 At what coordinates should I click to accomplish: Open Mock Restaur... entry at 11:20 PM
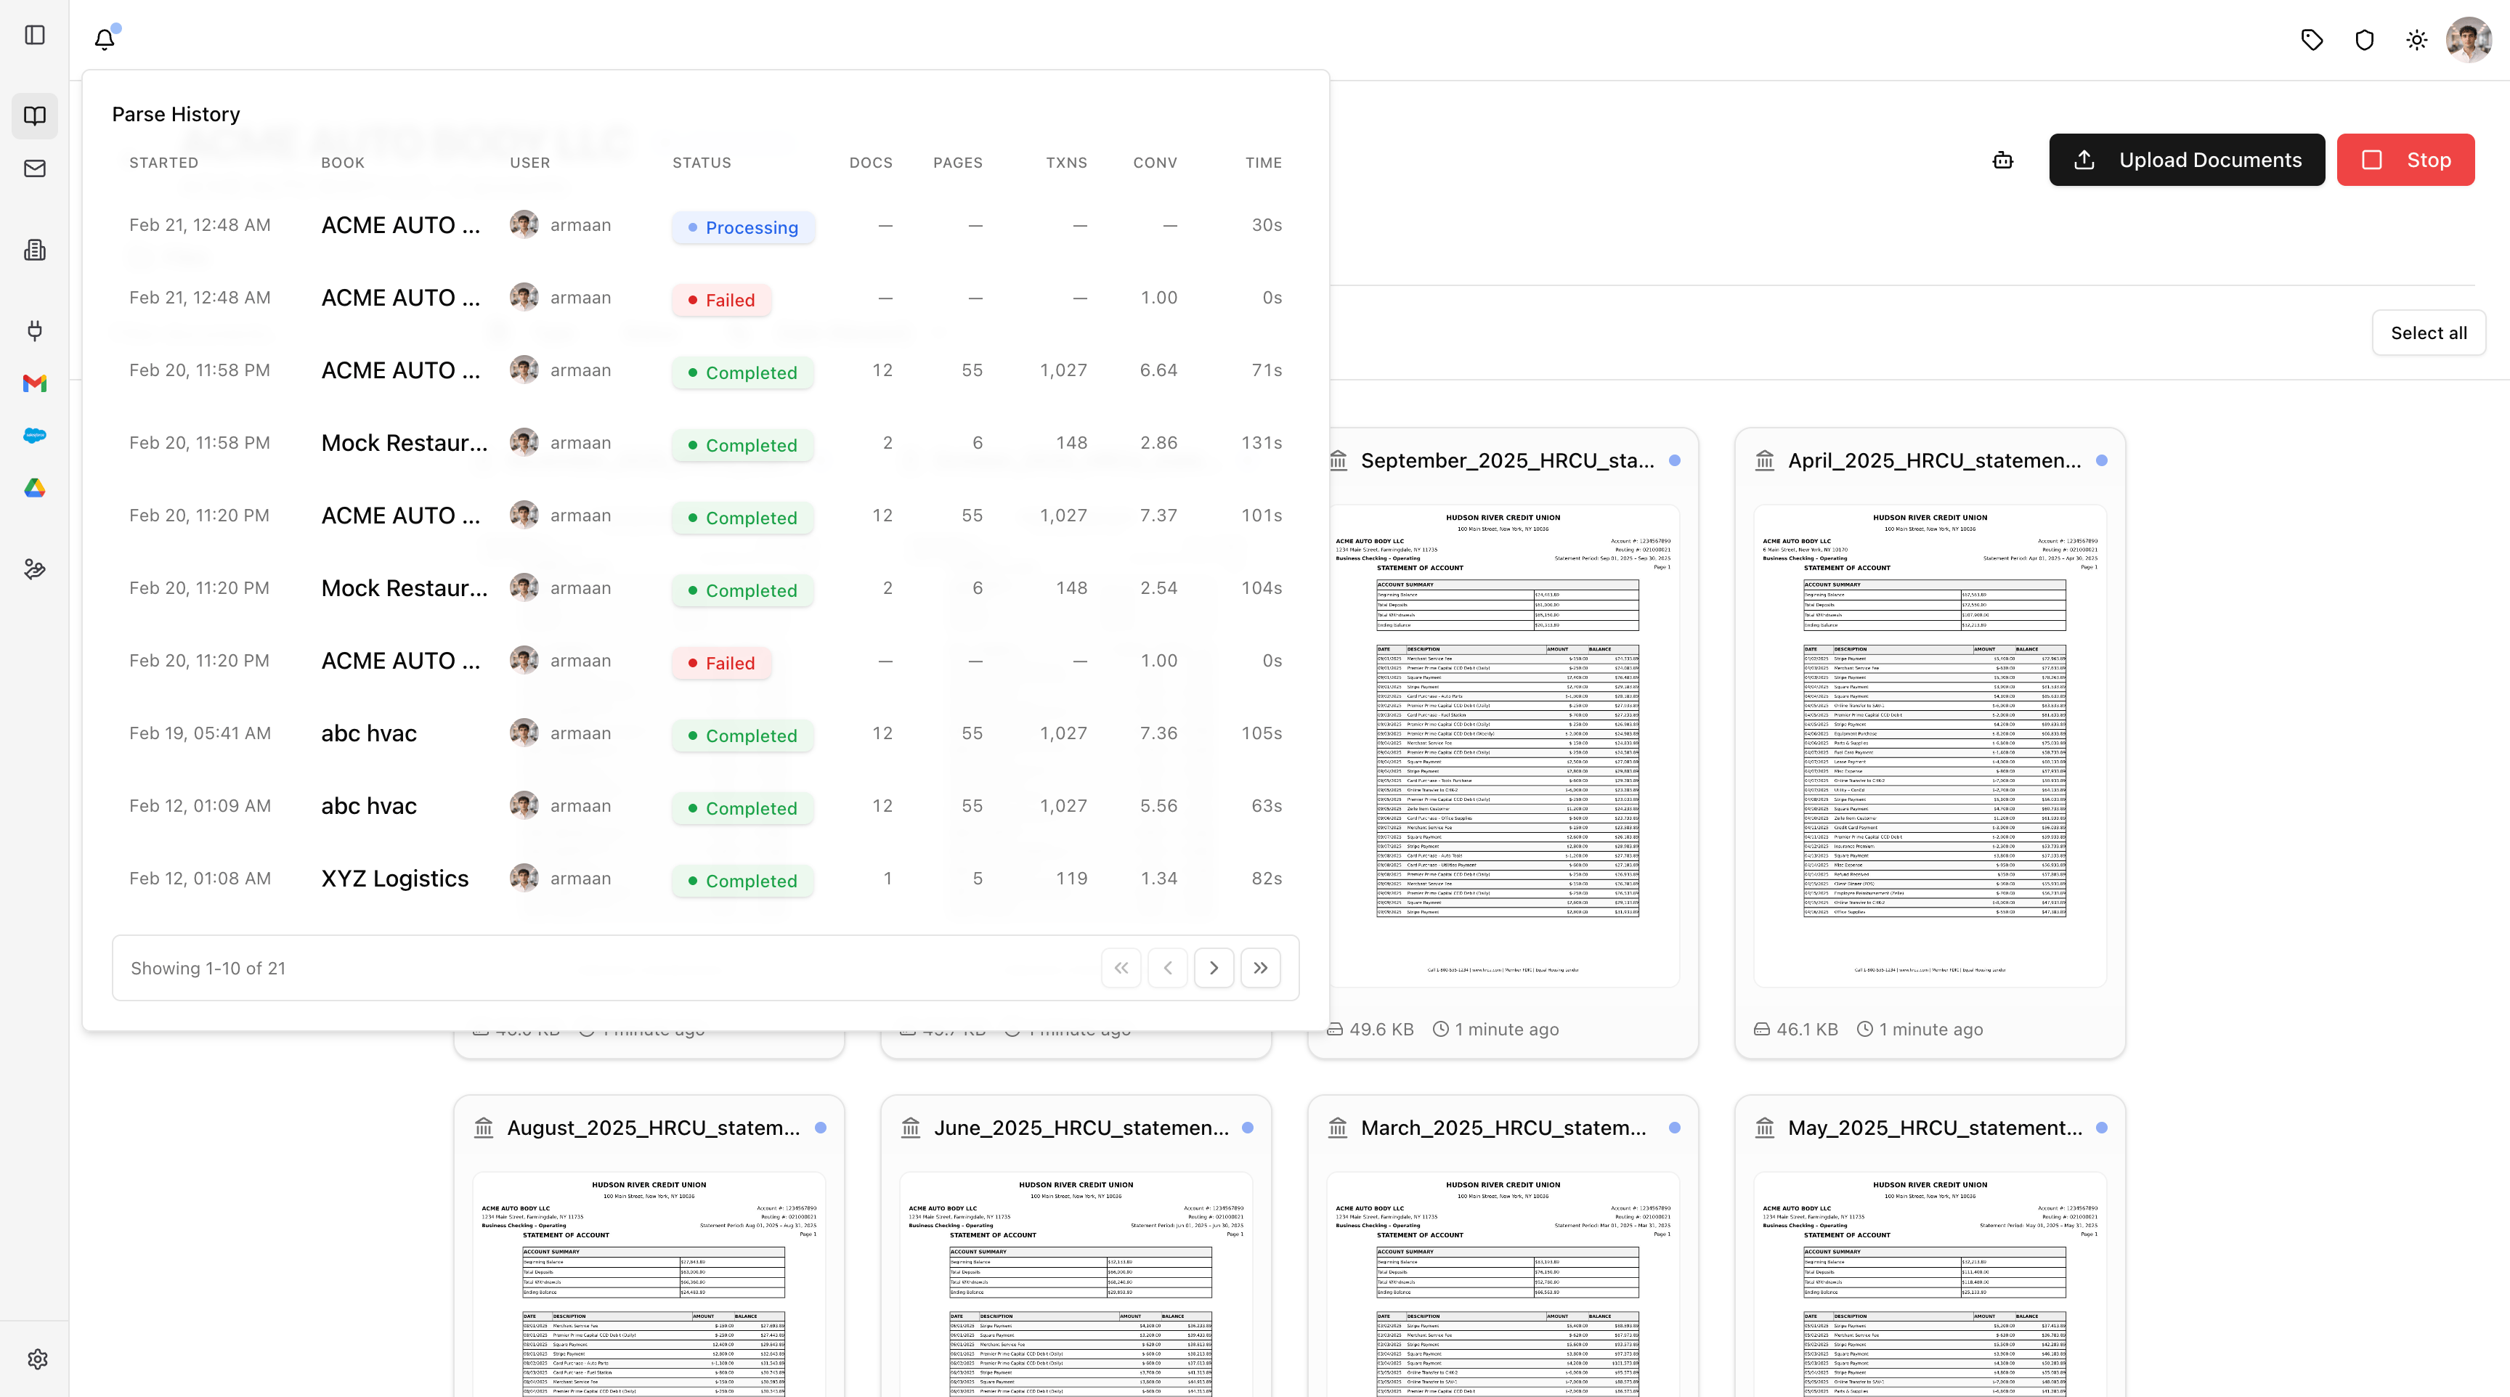(x=405, y=588)
